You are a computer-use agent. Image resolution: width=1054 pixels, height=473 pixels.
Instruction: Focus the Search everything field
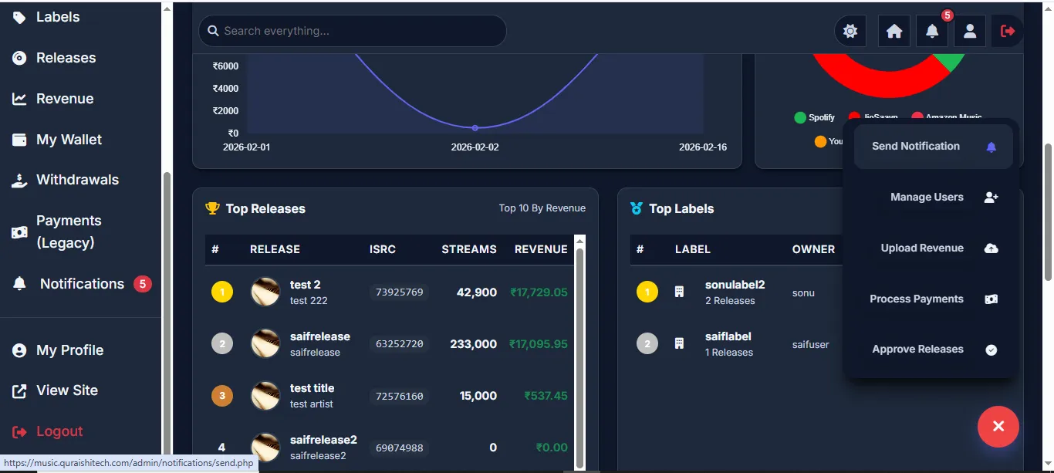[353, 31]
